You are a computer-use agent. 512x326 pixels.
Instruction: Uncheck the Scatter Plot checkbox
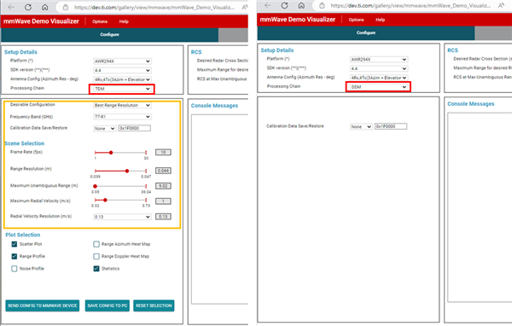15,244
